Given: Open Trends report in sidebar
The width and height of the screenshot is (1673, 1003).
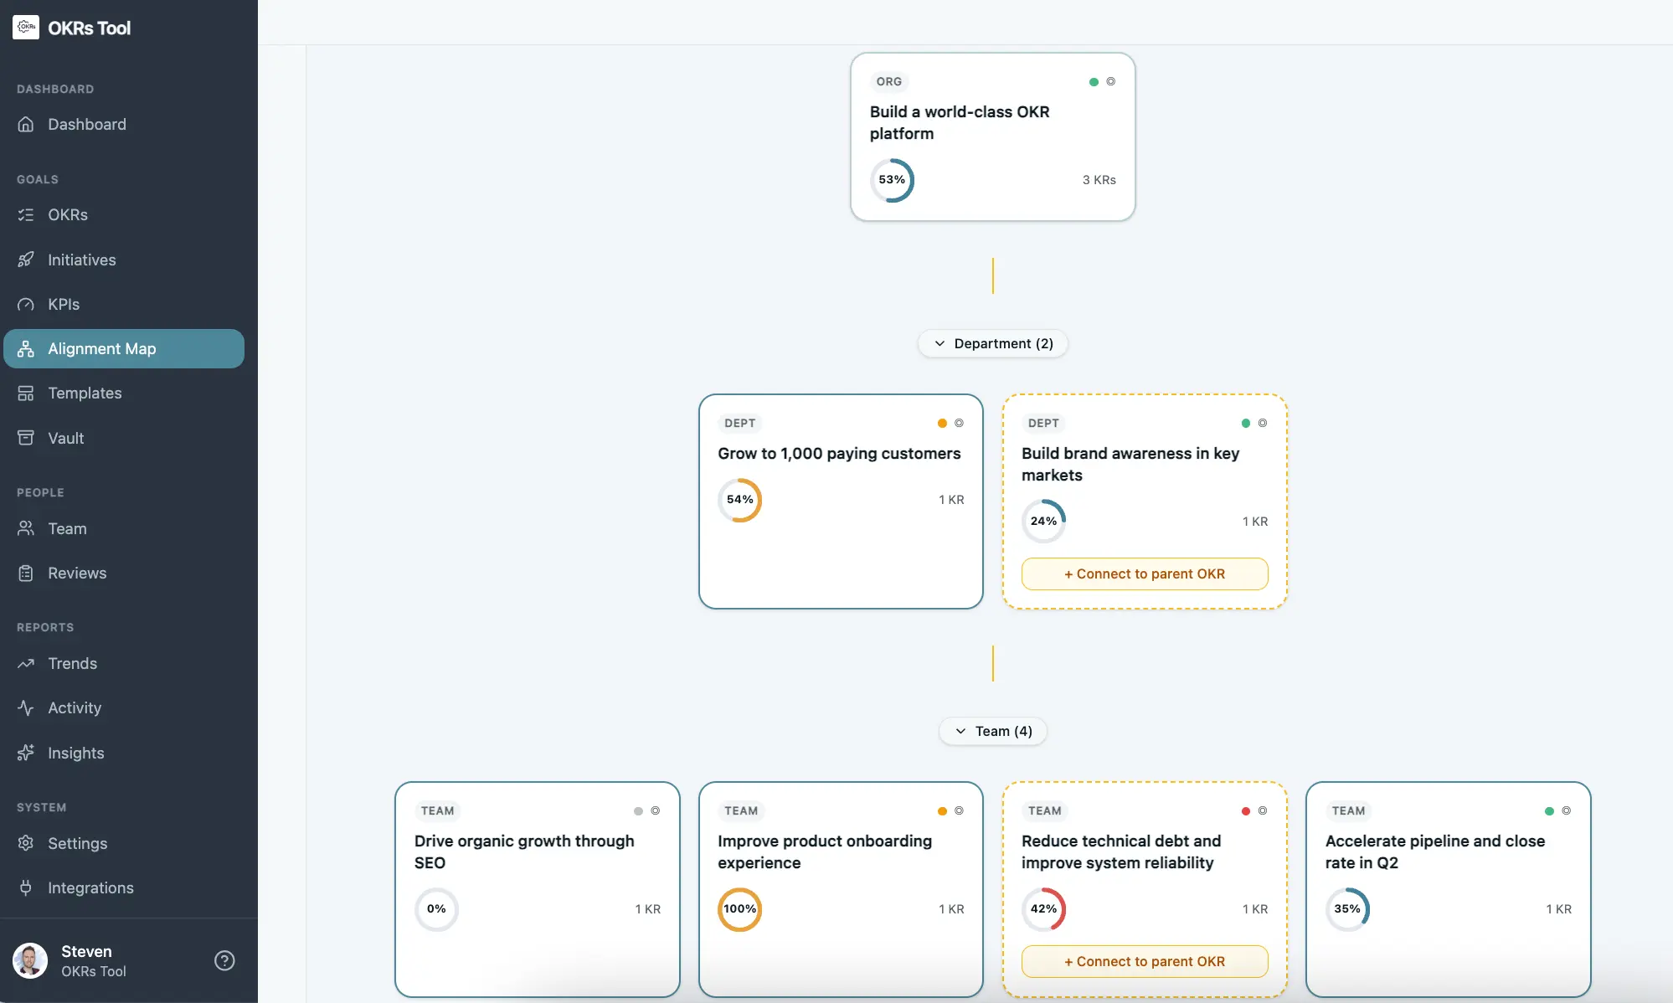Looking at the screenshot, I should pyautogui.click(x=72, y=663).
